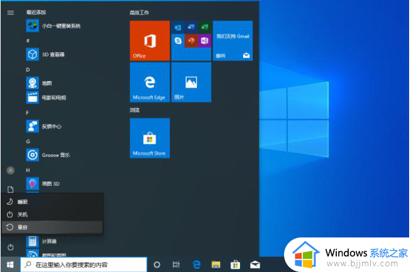Click the letter G group header
This screenshot has height=272, width=411.
(x=28, y=141)
